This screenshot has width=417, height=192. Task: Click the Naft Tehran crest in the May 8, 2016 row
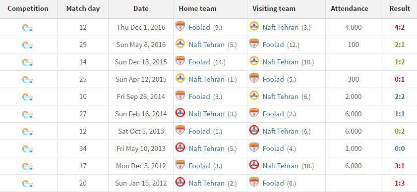click(180, 43)
